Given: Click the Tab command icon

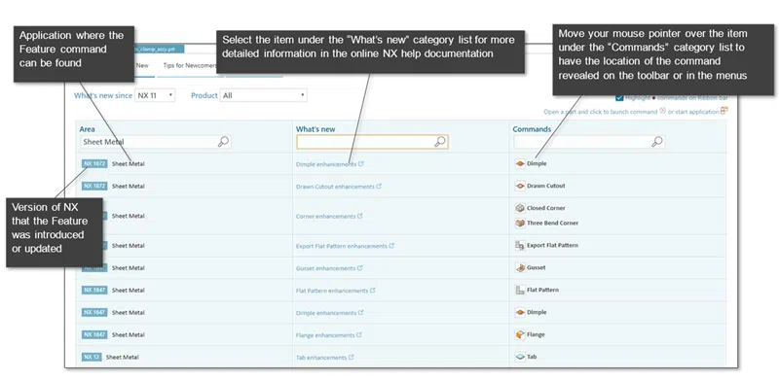Looking at the screenshot, I should [x=520, y=358].
